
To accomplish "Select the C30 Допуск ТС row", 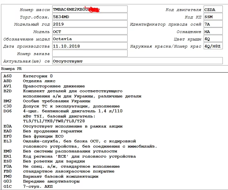I will click(x=61, y=106).
